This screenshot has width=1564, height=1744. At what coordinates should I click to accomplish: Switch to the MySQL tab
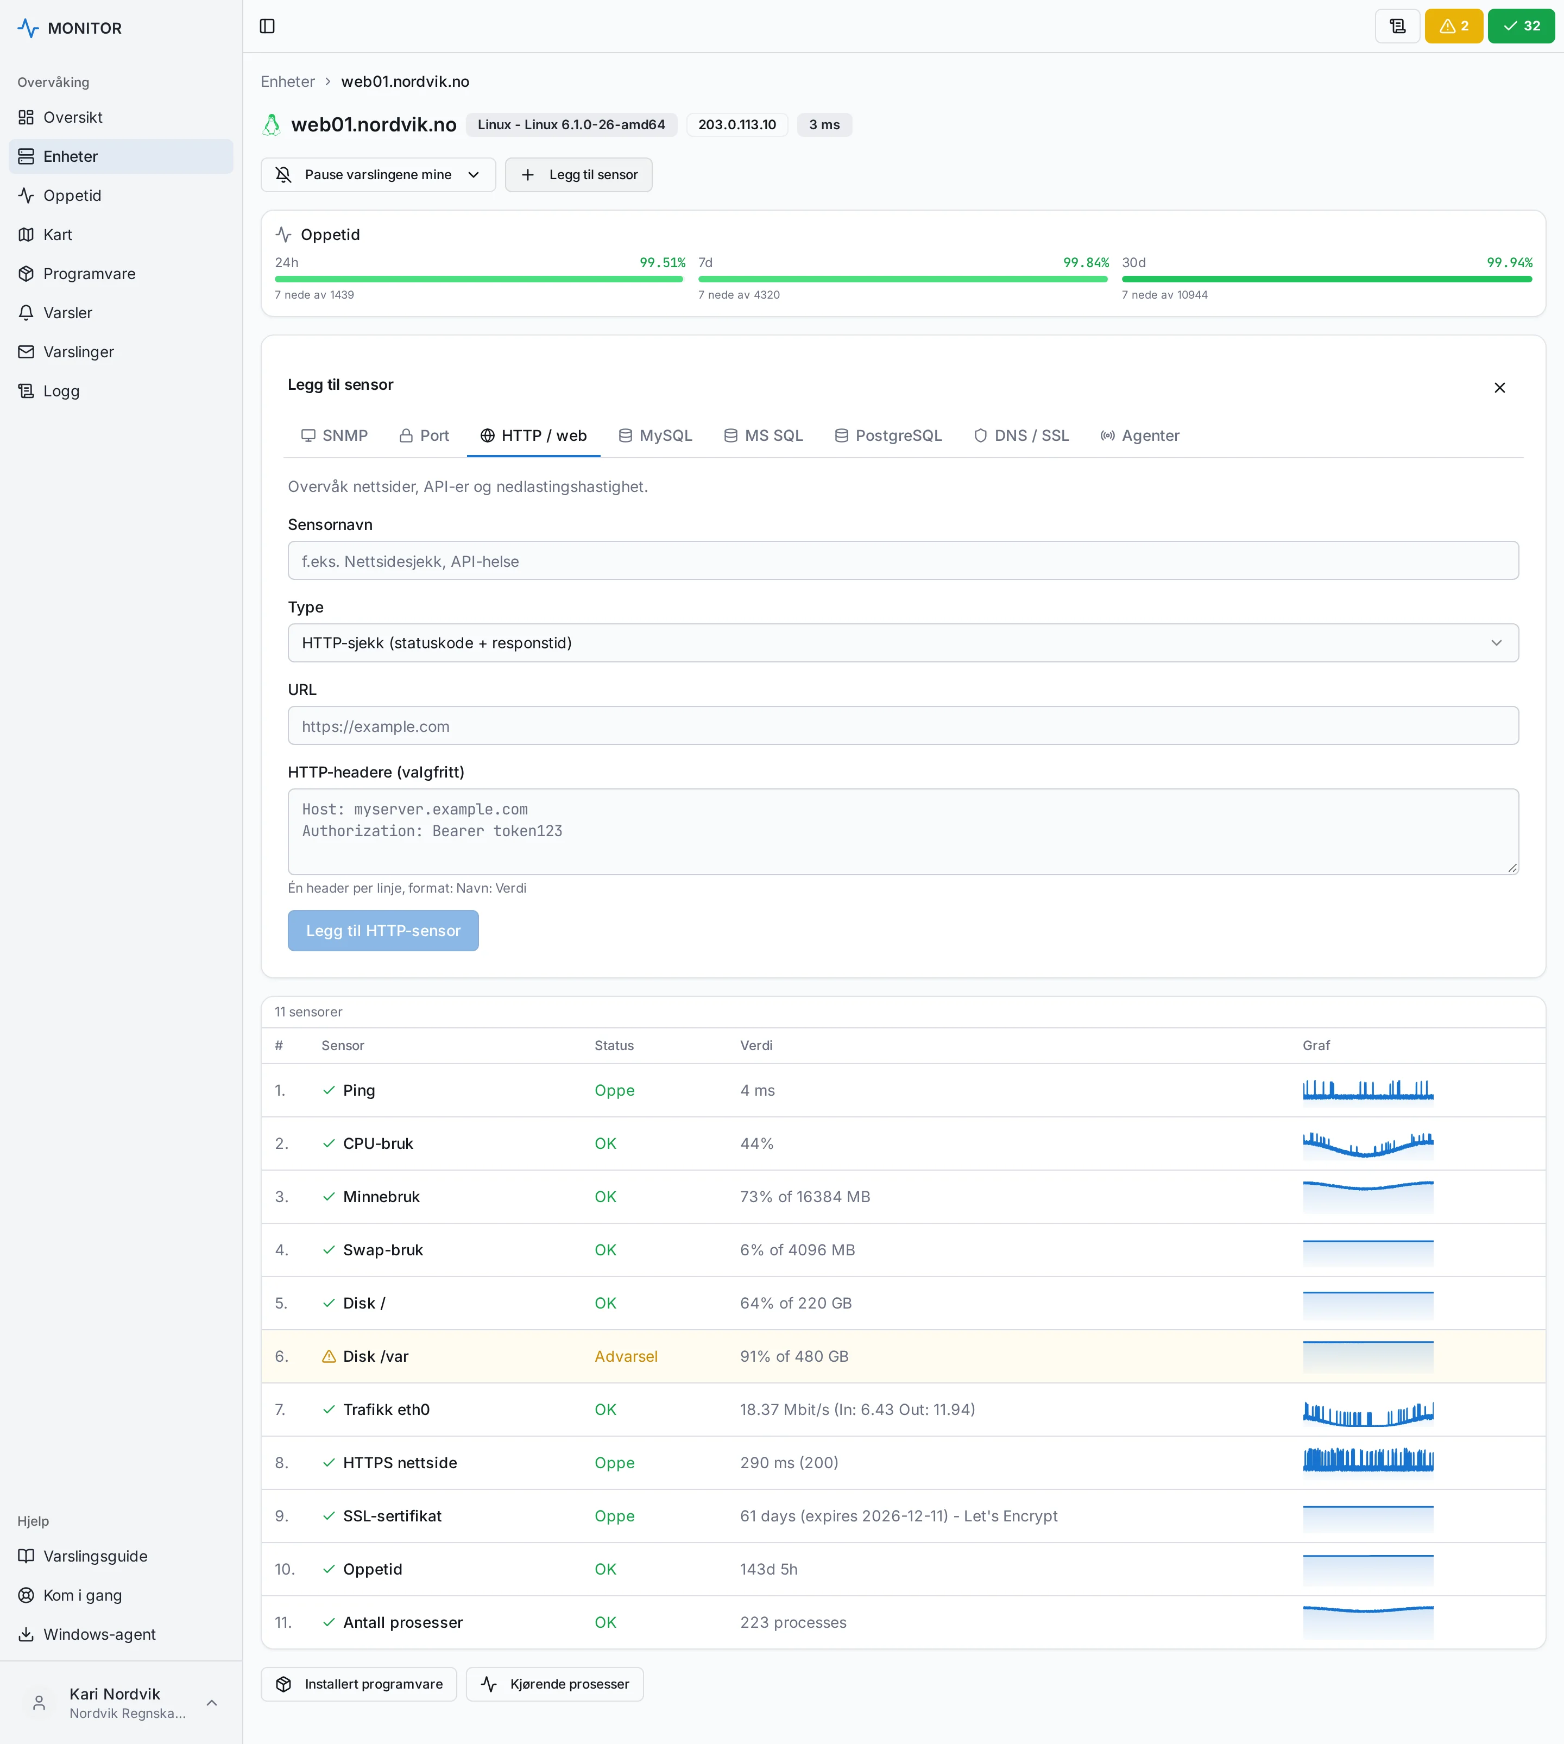pos(655,435)
